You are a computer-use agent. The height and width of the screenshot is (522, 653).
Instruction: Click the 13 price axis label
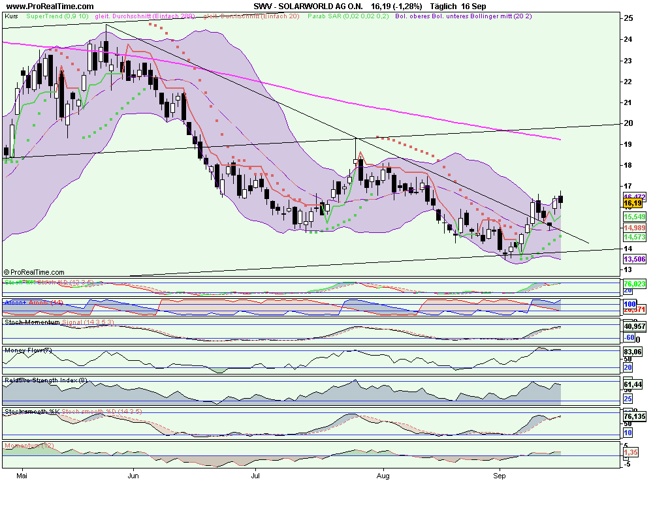(628, 269)
